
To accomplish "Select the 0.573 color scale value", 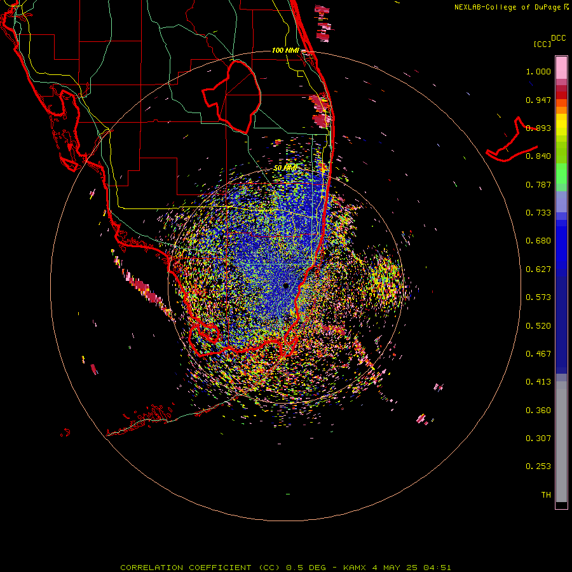I will [538, 297].
